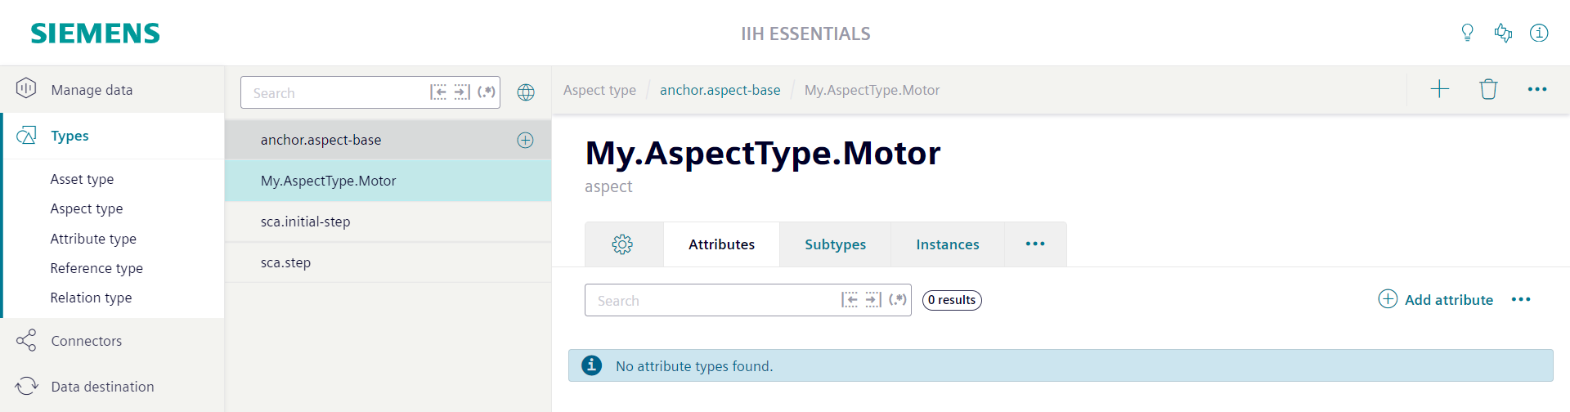Open Types menu item
Viewport: 1570px width, 412px height.
tap(112, 136)
